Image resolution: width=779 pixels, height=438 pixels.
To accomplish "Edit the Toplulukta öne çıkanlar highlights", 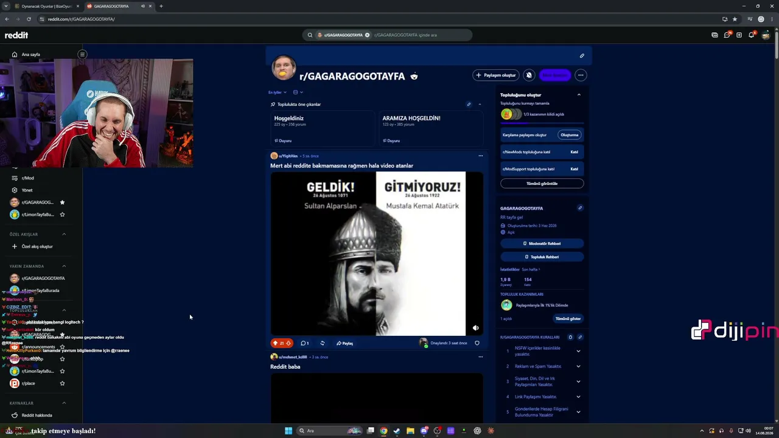I will [x=469, y=104].
